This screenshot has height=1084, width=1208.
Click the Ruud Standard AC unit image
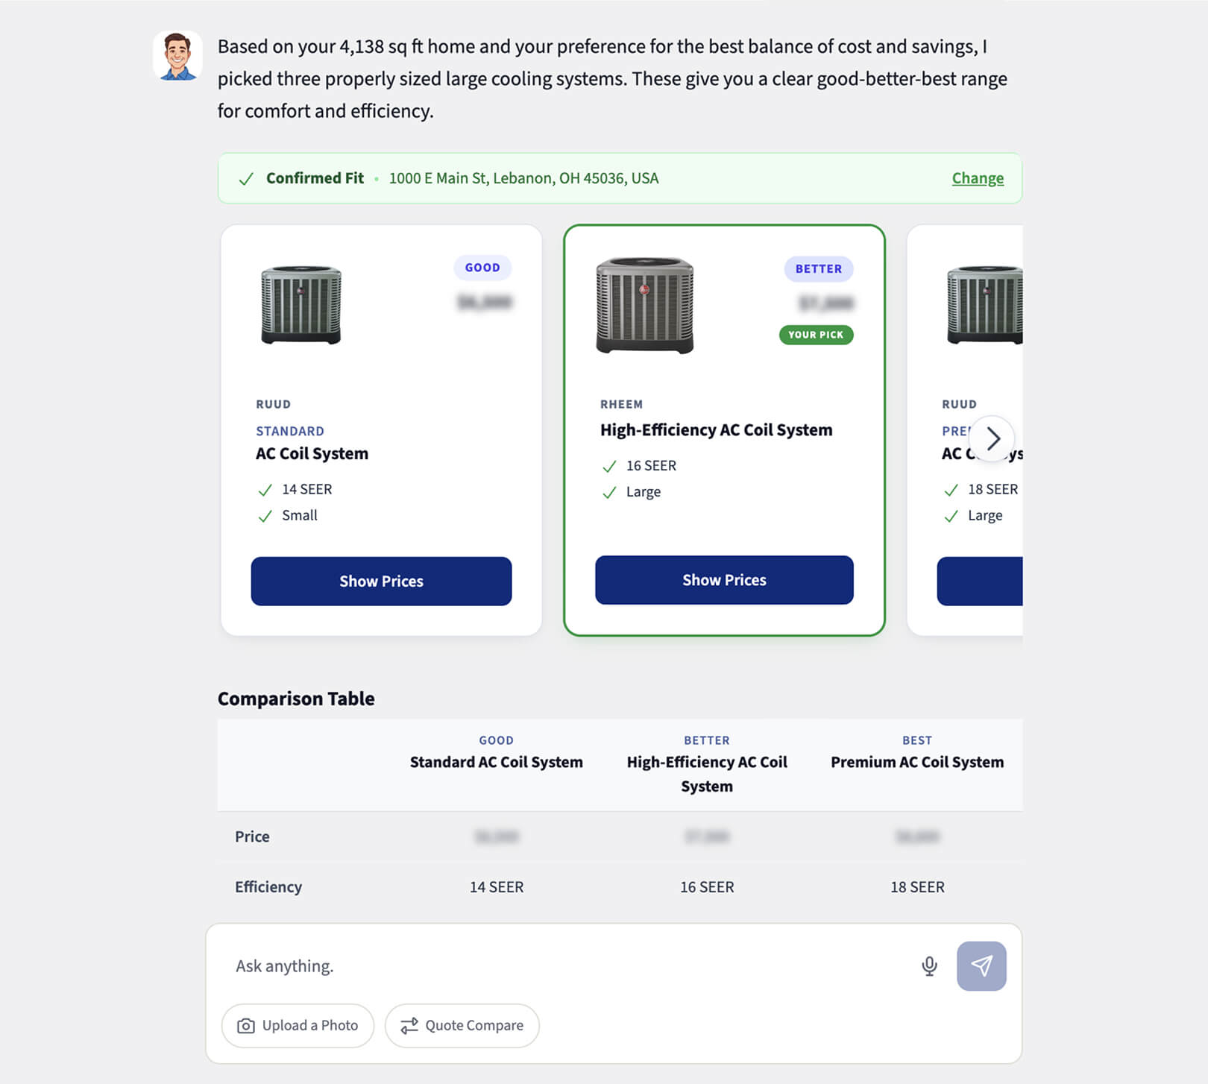click(x=301, y=305)
